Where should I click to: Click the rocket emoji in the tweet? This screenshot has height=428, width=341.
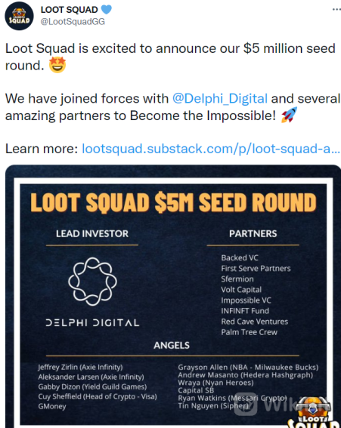pos(290,115)
